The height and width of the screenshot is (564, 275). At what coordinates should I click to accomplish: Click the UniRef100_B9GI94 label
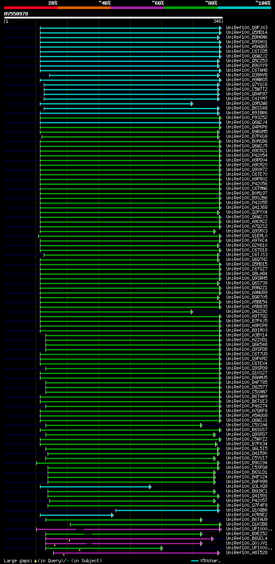click(x=247, y=463)
